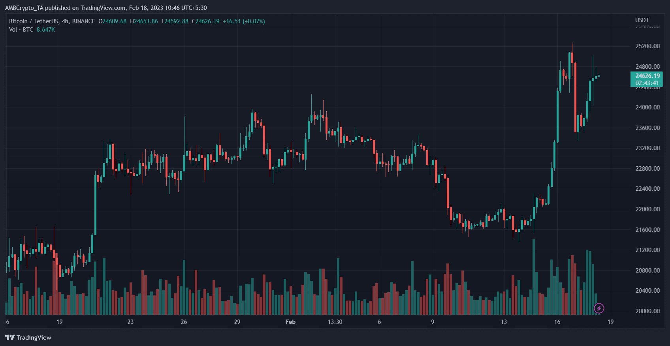The width and height of the screenshot is (670, 346).
Task: Click the 13:30 time axis label
Action: click(x=335, y=322)
